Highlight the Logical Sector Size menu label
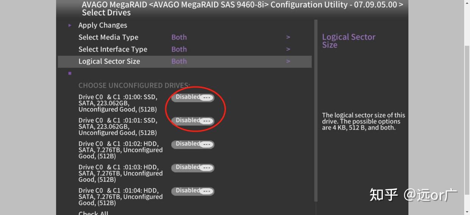The width and height of the screenshot is (470, 215). tap(109, 61)
